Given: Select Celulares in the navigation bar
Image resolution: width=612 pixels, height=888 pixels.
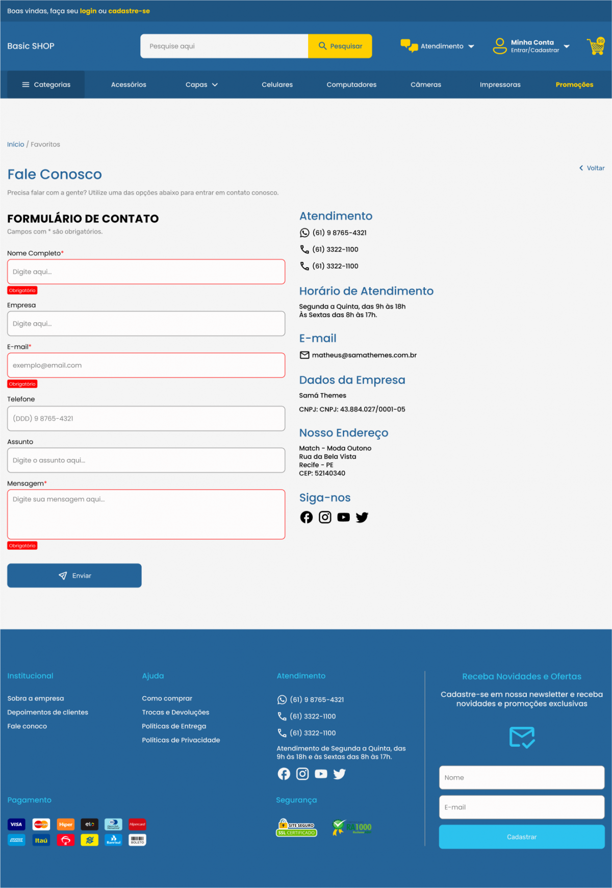Looking at the screenshot, I should [277, 85].
